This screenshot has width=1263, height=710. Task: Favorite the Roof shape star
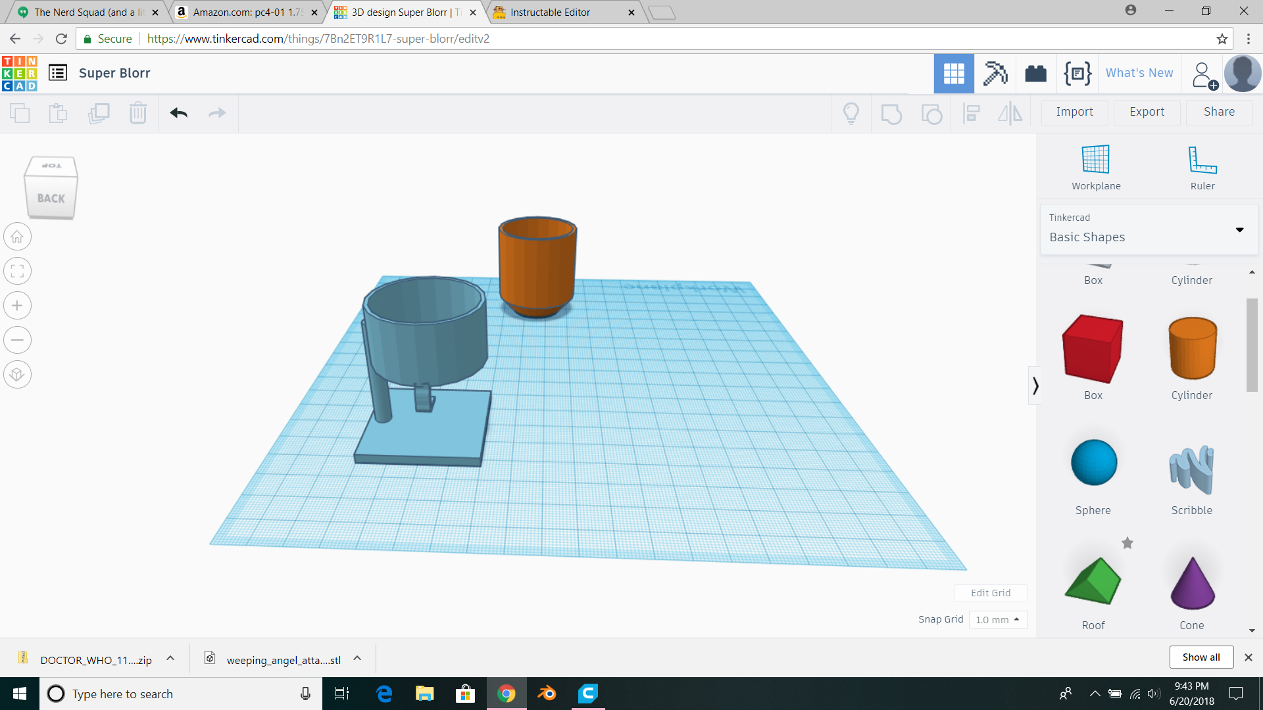(1127, 543)
